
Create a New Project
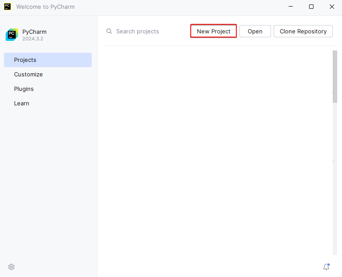pyautogui.click(x=214, y=31)
